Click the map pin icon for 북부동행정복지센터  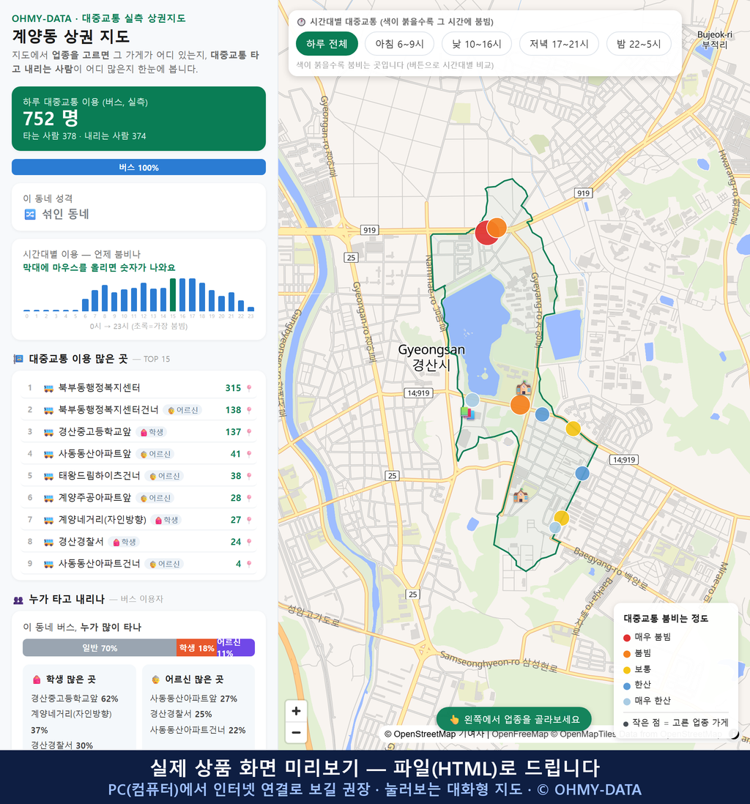pos(249,388)
